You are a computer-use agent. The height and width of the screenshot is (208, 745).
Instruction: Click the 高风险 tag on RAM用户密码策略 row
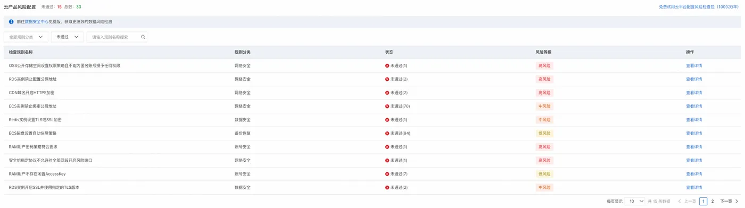pos(544,147)
